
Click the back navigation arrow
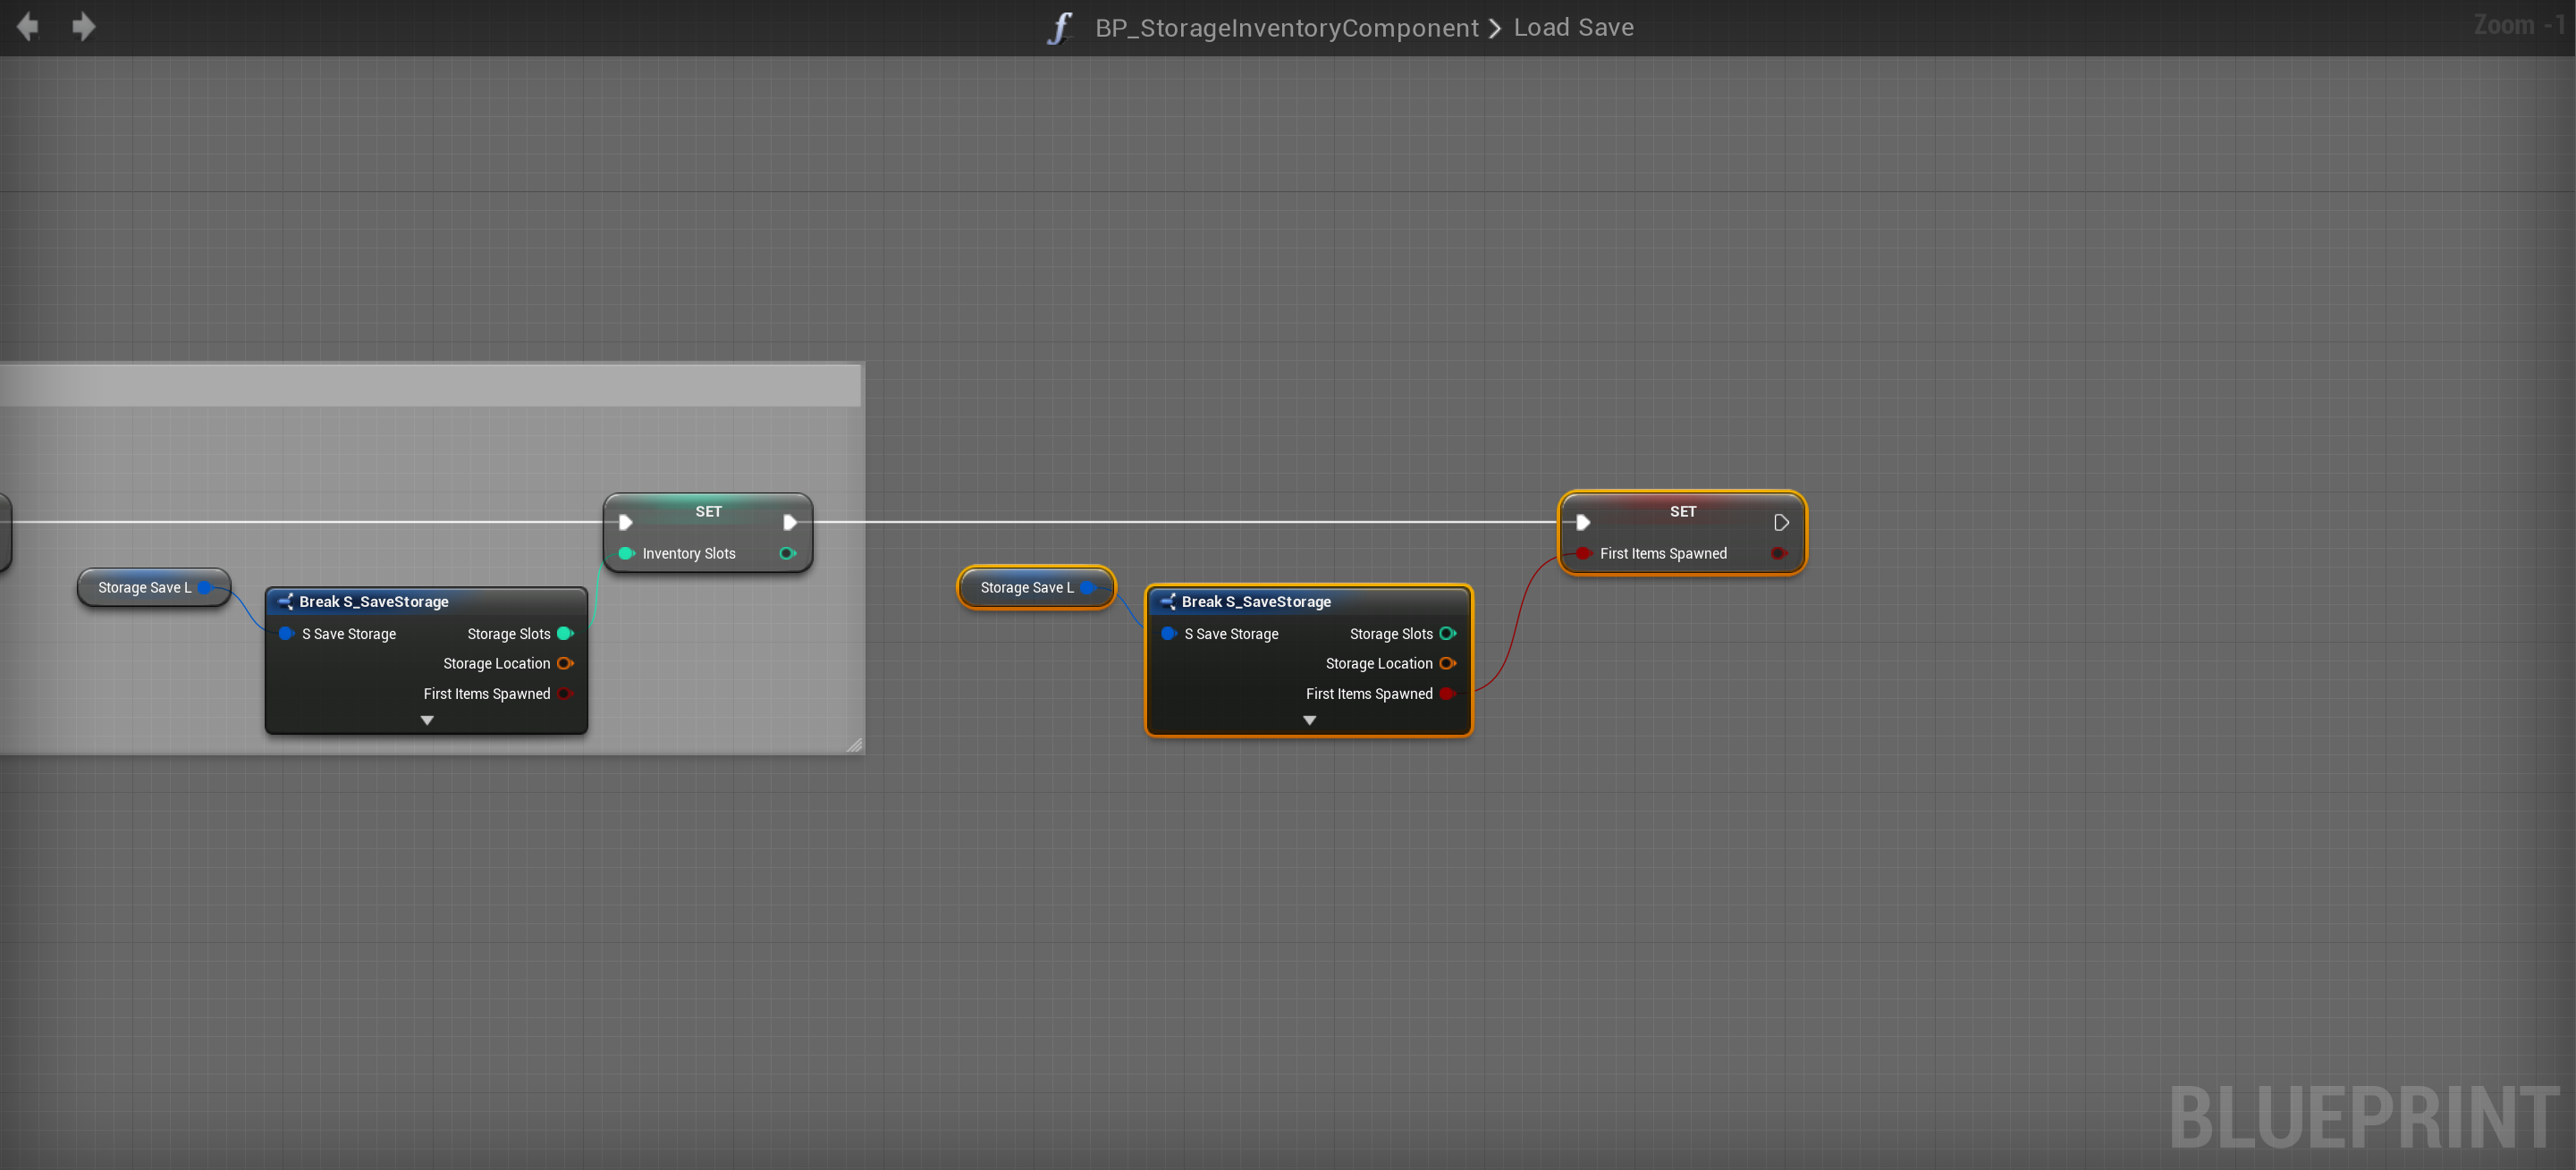(x=28, y=27)
